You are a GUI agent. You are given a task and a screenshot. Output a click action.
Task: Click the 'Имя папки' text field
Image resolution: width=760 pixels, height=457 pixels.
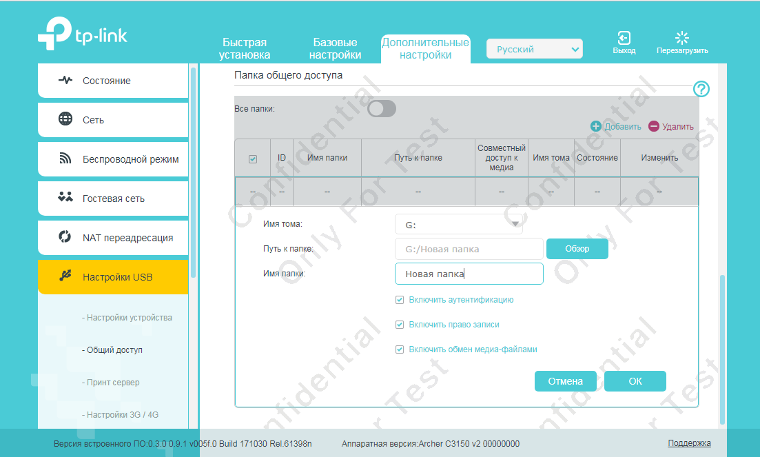(x=469, y=274)
